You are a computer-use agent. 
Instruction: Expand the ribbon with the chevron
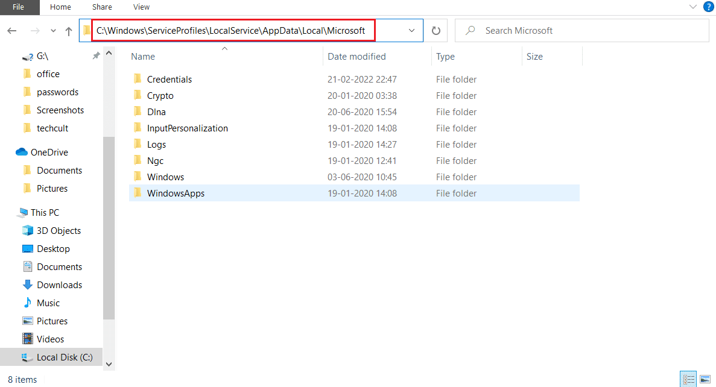692,7
